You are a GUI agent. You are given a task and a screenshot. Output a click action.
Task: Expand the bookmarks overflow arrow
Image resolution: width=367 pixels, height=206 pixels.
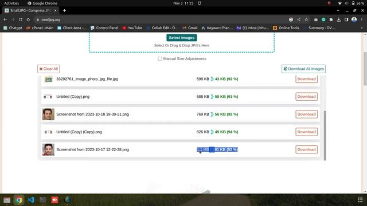tap(362, 28)
